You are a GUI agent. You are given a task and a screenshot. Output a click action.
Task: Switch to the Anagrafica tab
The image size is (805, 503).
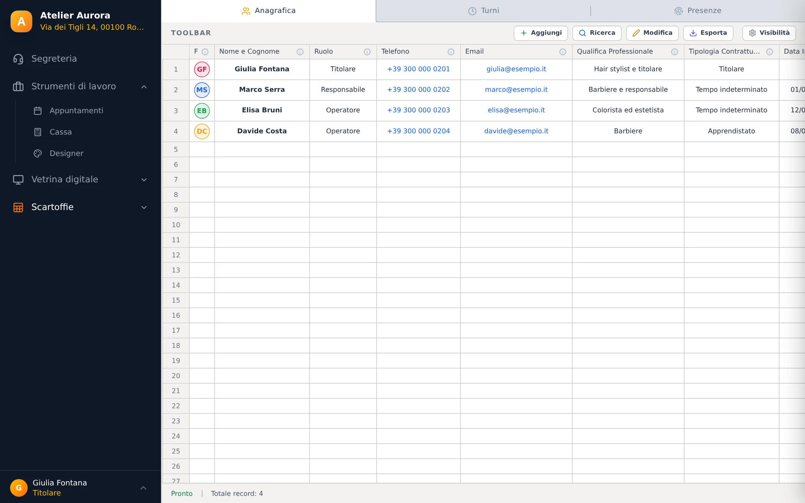pyautogui.click(x=269, y=11)
